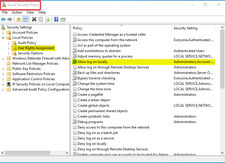225x163 pixels.
Task: Select Network List Manager Policies
Action: pos(35,64)
